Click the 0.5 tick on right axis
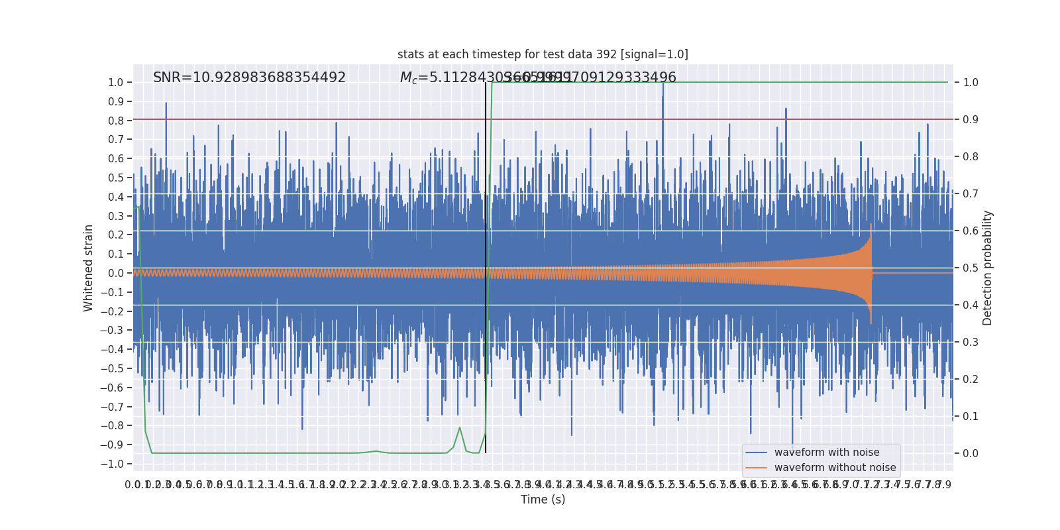Image resolution: width=1060 pixels, height=530 pixels. pyautogui.click(x=971, y=268)
